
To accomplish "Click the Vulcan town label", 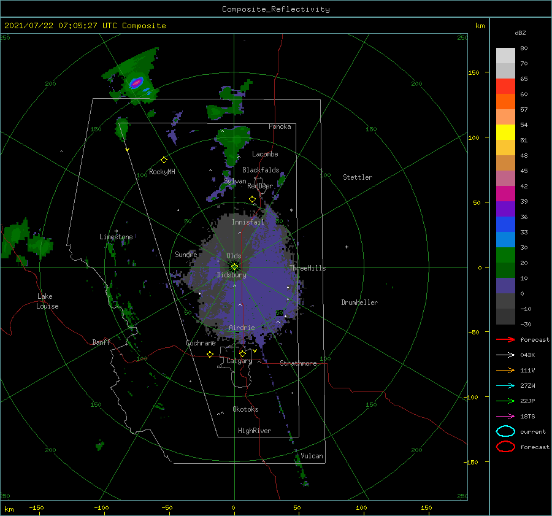I will (x=311, y=456).
